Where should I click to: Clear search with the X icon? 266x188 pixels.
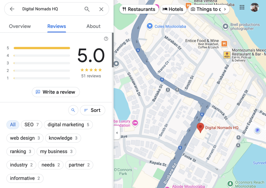(x=101, y=9)
